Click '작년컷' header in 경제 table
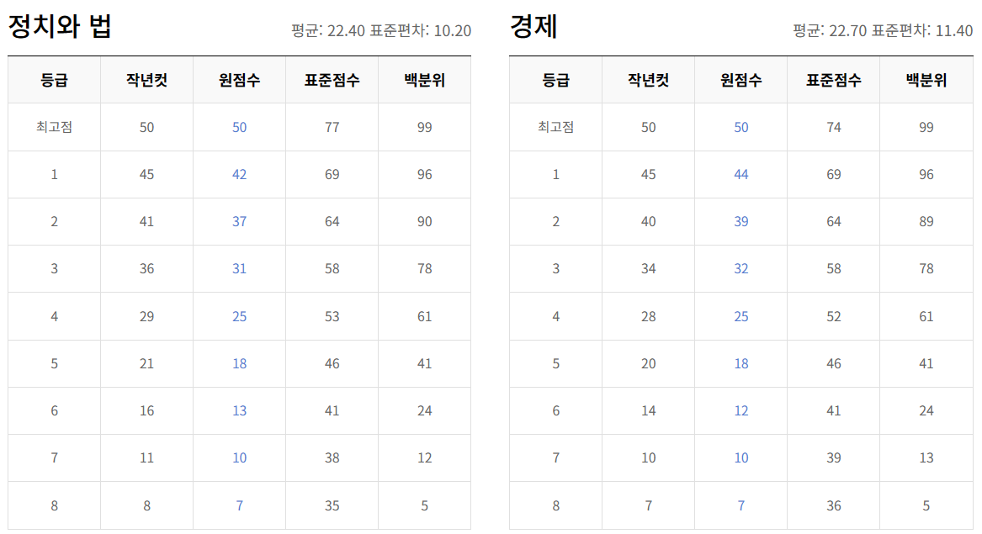This screenshot has width=982, height=534. tap(648, 80)
